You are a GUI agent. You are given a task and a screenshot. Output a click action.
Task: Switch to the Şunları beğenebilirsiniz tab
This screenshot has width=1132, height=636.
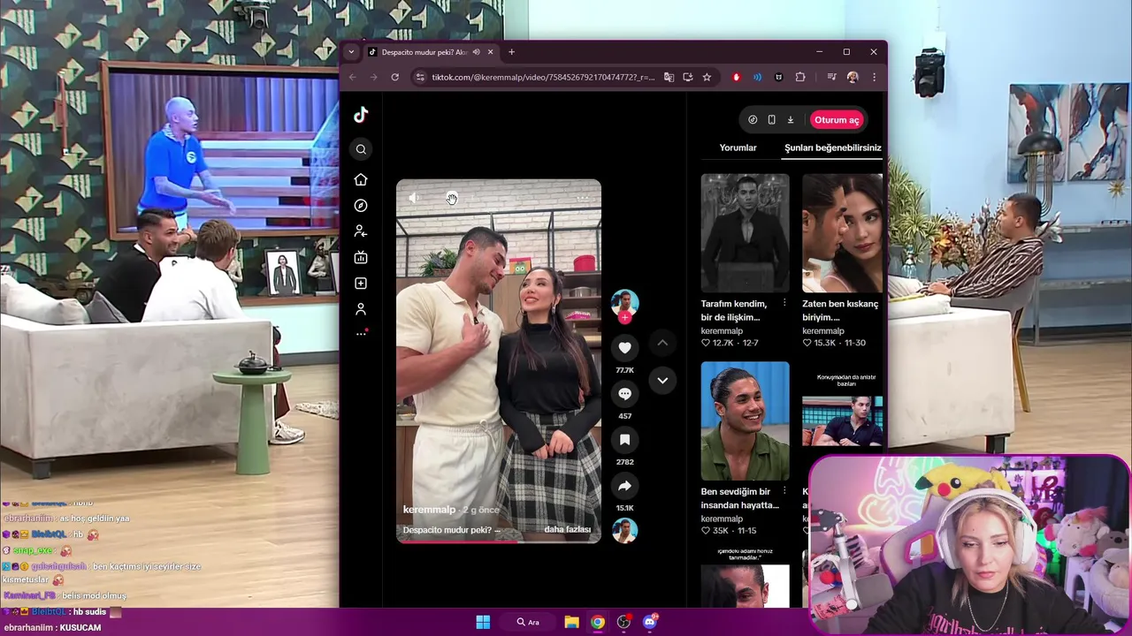tap(833, 148)
